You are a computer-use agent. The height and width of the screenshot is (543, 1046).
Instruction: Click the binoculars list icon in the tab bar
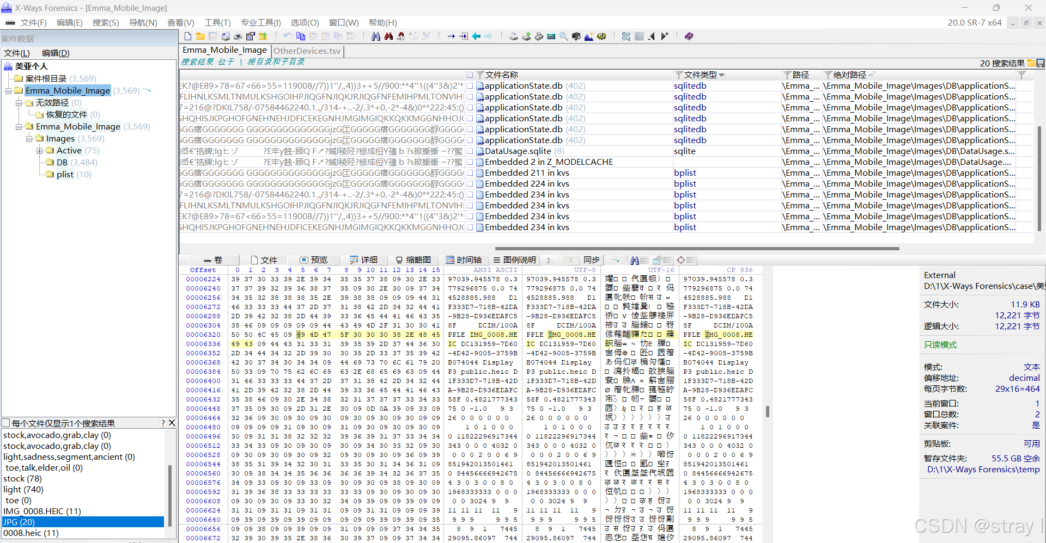639,260
